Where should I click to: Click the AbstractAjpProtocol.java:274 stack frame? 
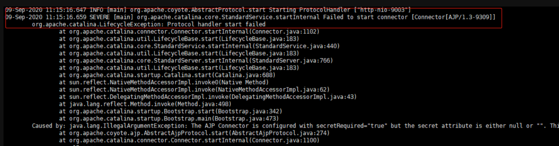tap(194, 133)
